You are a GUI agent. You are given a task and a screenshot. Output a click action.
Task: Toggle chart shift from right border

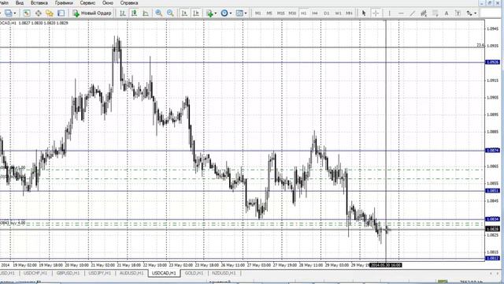(196, 13)
